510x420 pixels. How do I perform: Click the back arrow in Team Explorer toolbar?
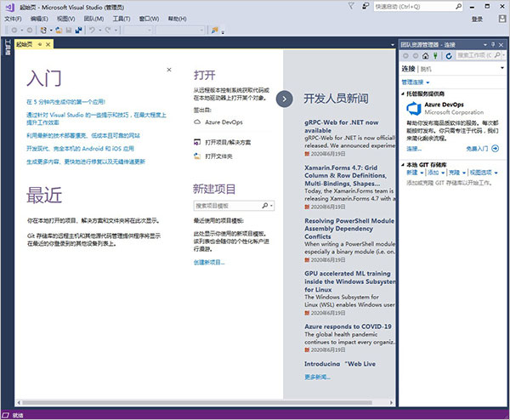405,56
